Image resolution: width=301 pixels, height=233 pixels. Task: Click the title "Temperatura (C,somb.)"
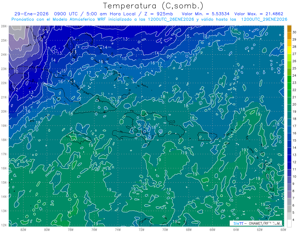tap(153, 6)
